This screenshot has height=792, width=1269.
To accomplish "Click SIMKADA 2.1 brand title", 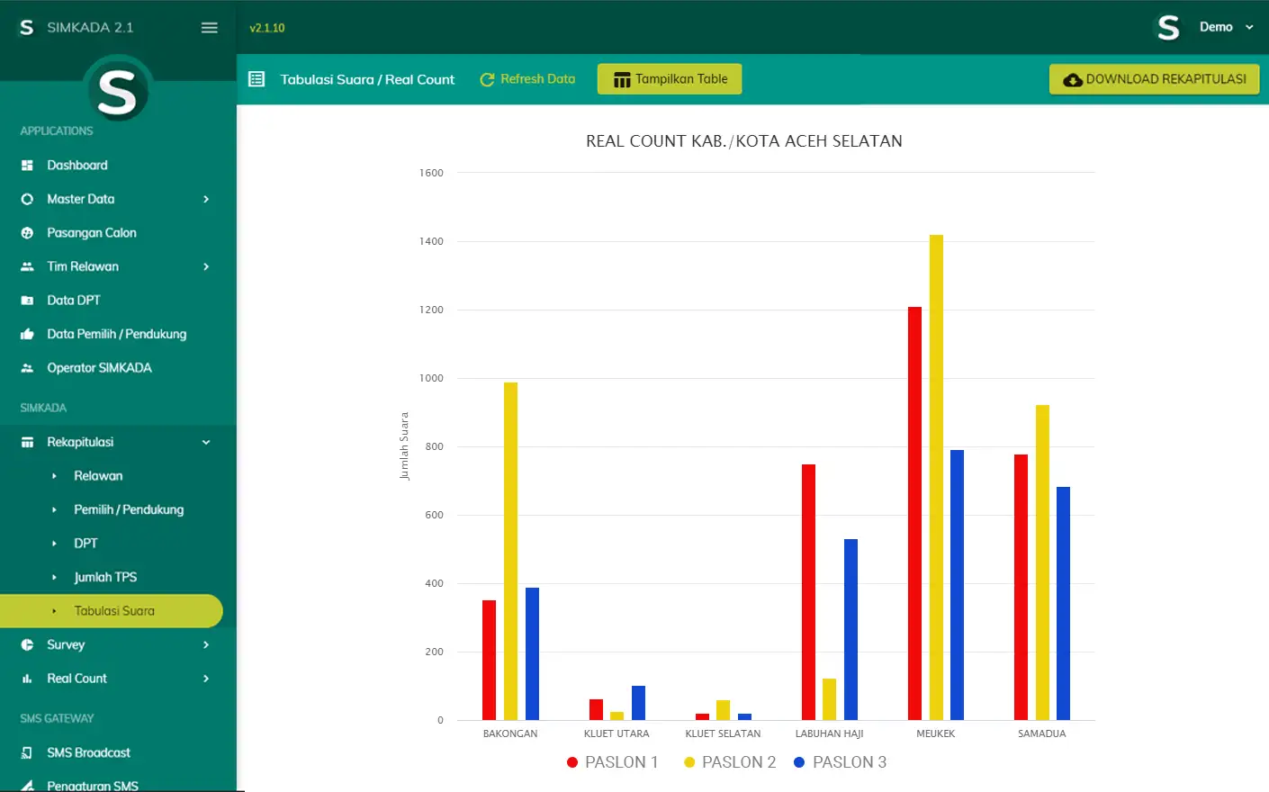I will 90,28.
